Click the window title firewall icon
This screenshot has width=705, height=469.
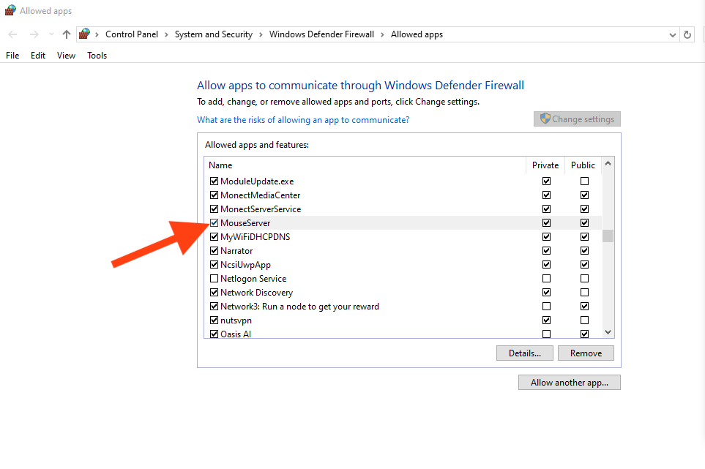pyautogui.click(x=10, y=10)
